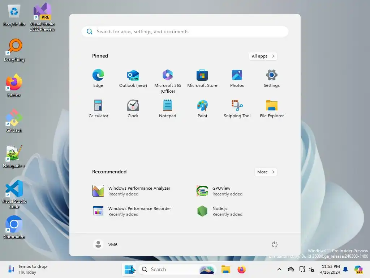Open Microsoft 365 (Office) app

[x=168, y=81]
